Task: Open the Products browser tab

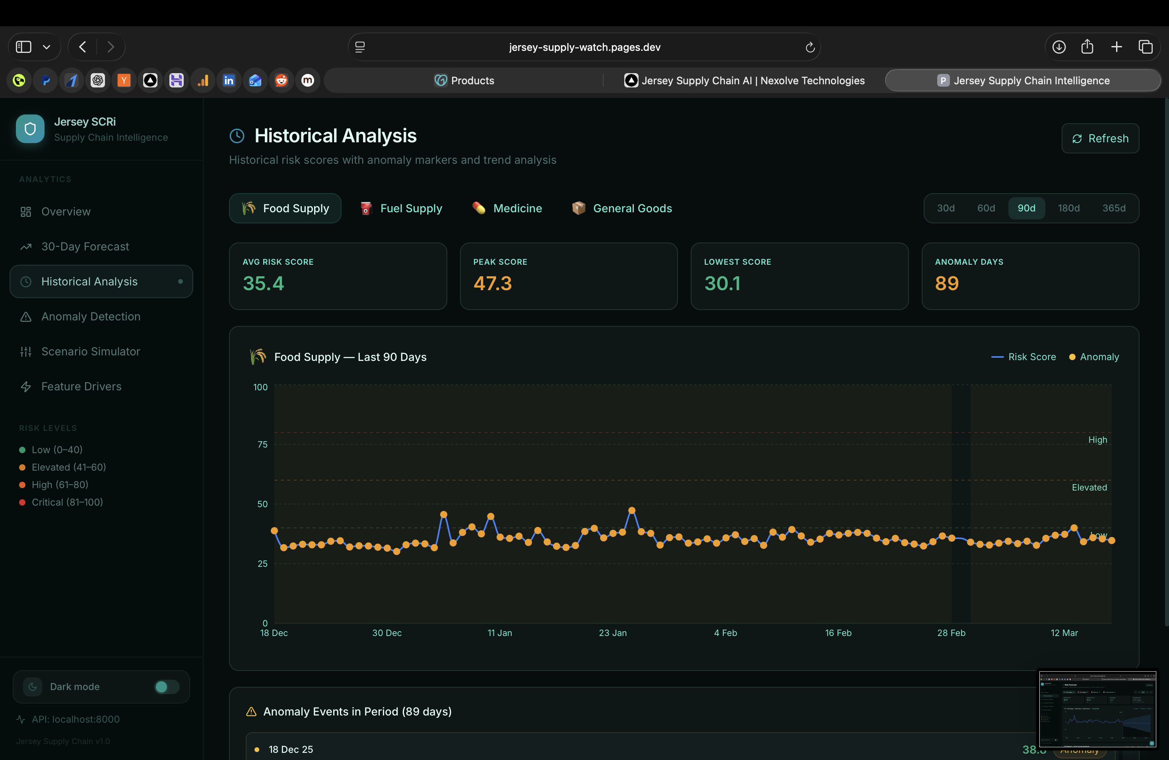Action: (464, 81)
